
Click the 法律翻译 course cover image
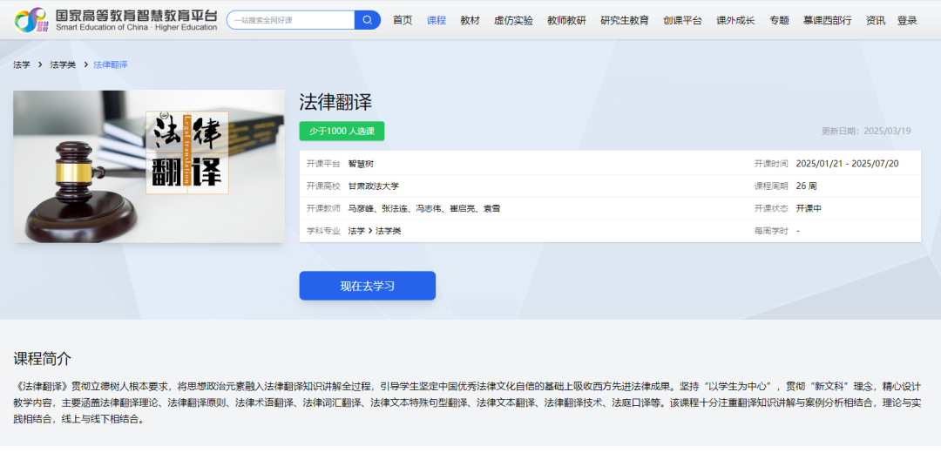click(149, 166)
